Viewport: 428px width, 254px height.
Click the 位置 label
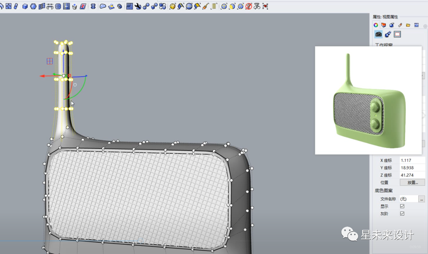point(384,182)
